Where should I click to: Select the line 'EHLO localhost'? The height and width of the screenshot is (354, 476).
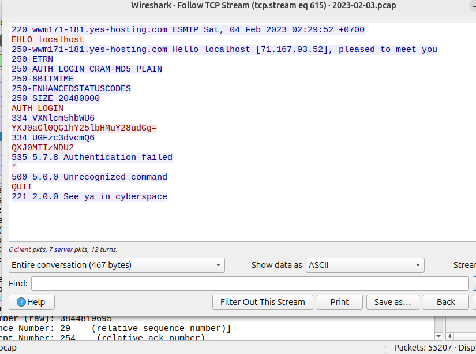pyautogui.click(x=48, y=39)
